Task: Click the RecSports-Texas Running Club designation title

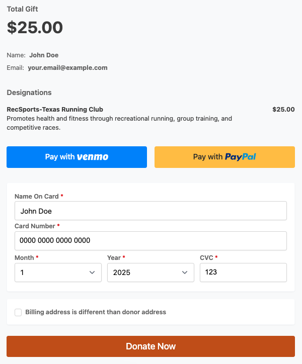Action: click(x=55, y=110)
